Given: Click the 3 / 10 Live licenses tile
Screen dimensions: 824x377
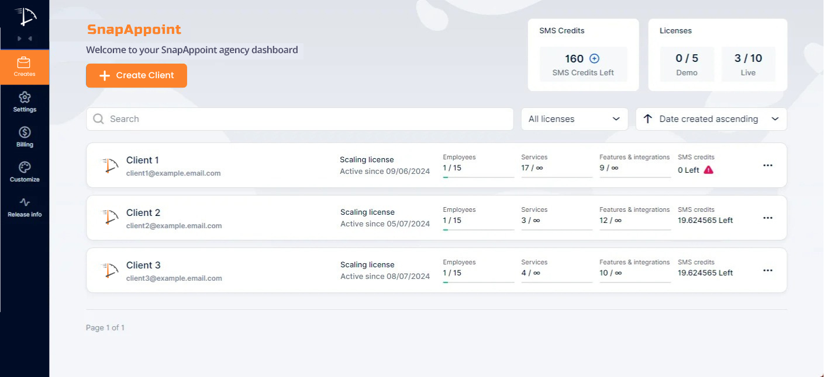Looking at the screenshot, I should click(x=749, y=64).
